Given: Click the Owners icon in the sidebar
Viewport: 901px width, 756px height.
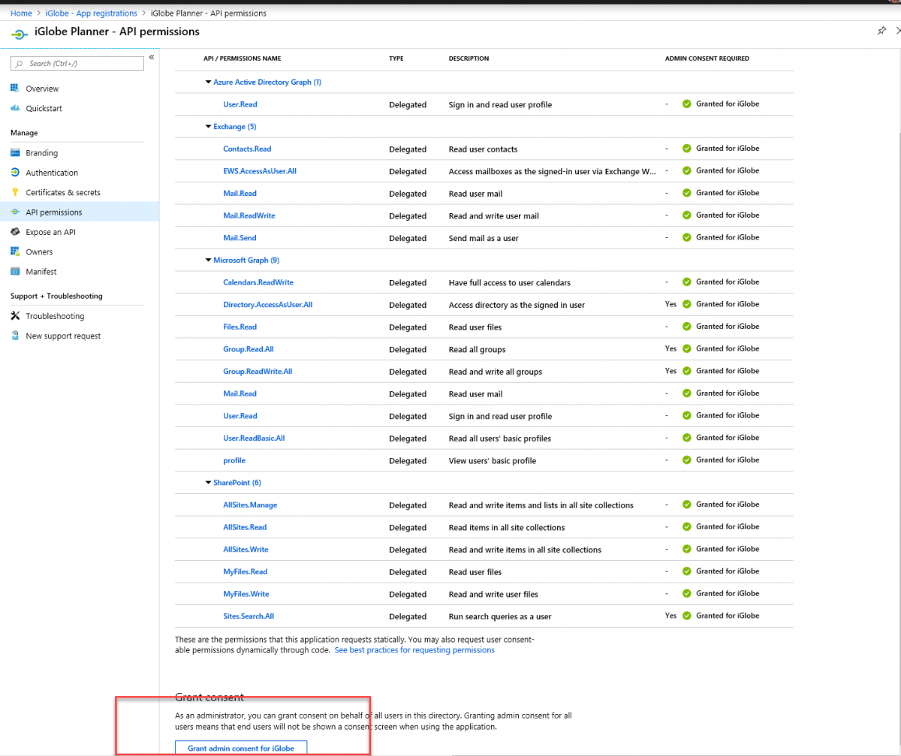Looking at the screenshot, I should tap(15, 251).
